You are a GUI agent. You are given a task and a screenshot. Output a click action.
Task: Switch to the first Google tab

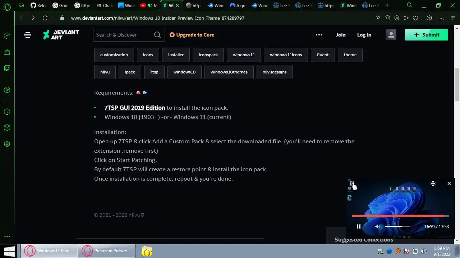(60, 5)
